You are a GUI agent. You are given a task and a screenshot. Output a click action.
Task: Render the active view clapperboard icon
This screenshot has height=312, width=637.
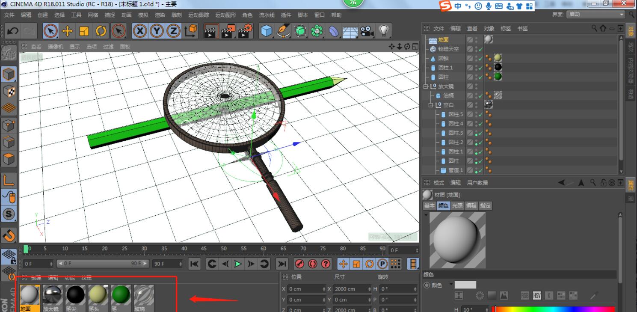[211, 31]
